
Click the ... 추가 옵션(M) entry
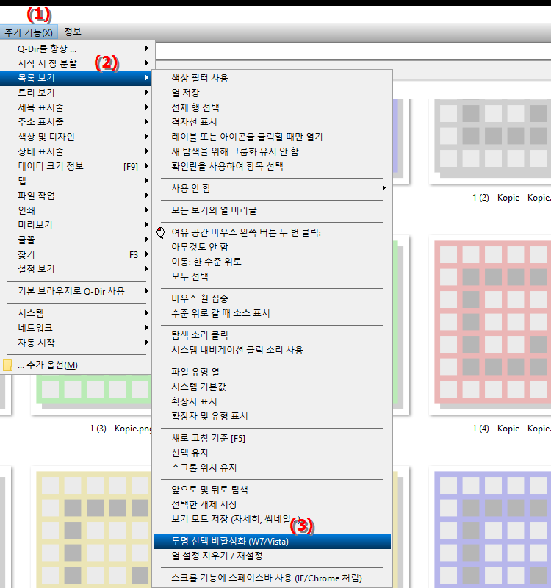[76, 365]
